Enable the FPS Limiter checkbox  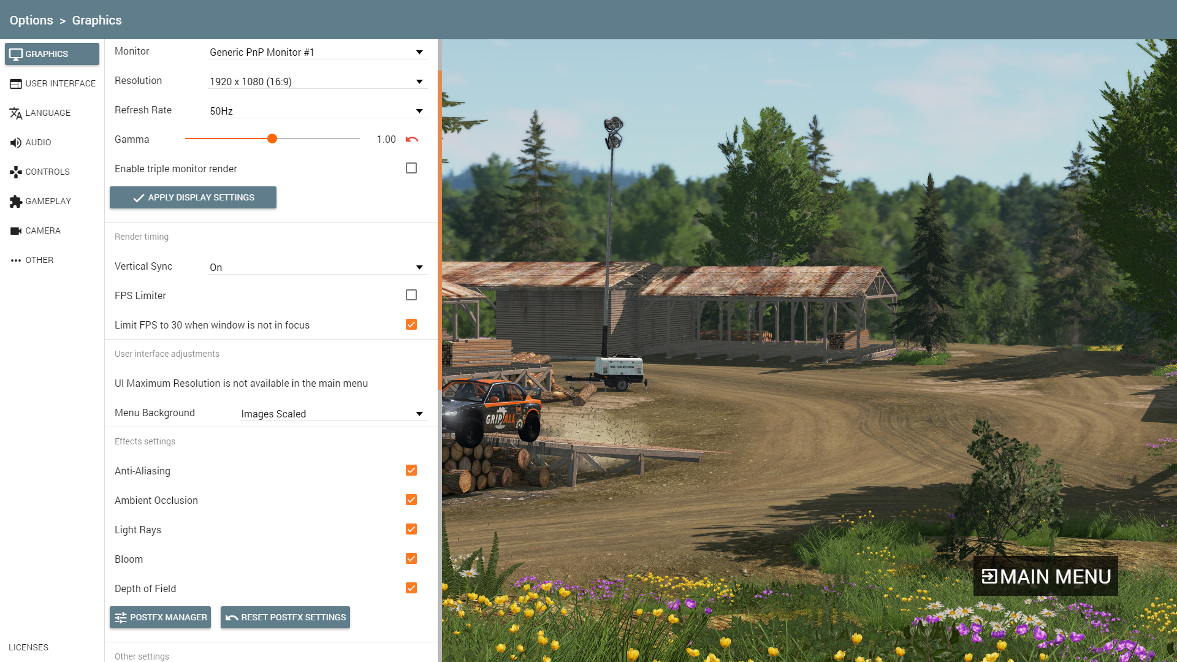coord(411,295)
